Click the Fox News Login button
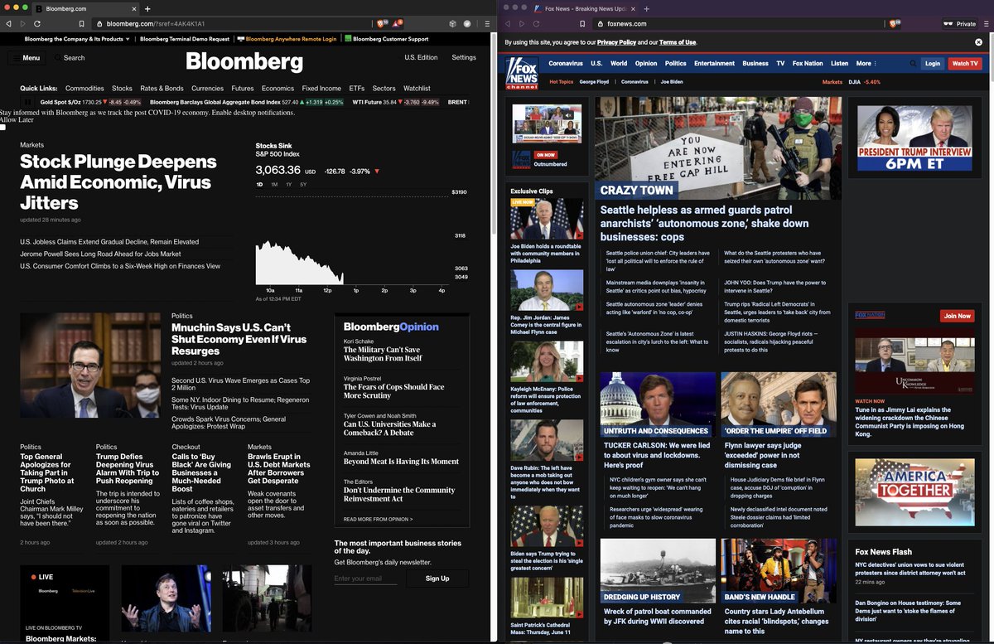Image resolution: width=994 pixels, height=644 pixels. coord(933,63)
